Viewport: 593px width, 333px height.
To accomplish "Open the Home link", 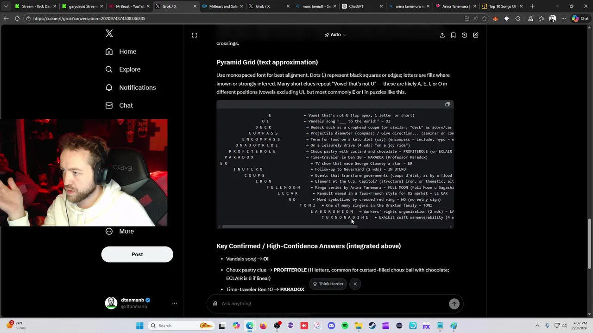I will pyautogui.click(x=128, y=51).
